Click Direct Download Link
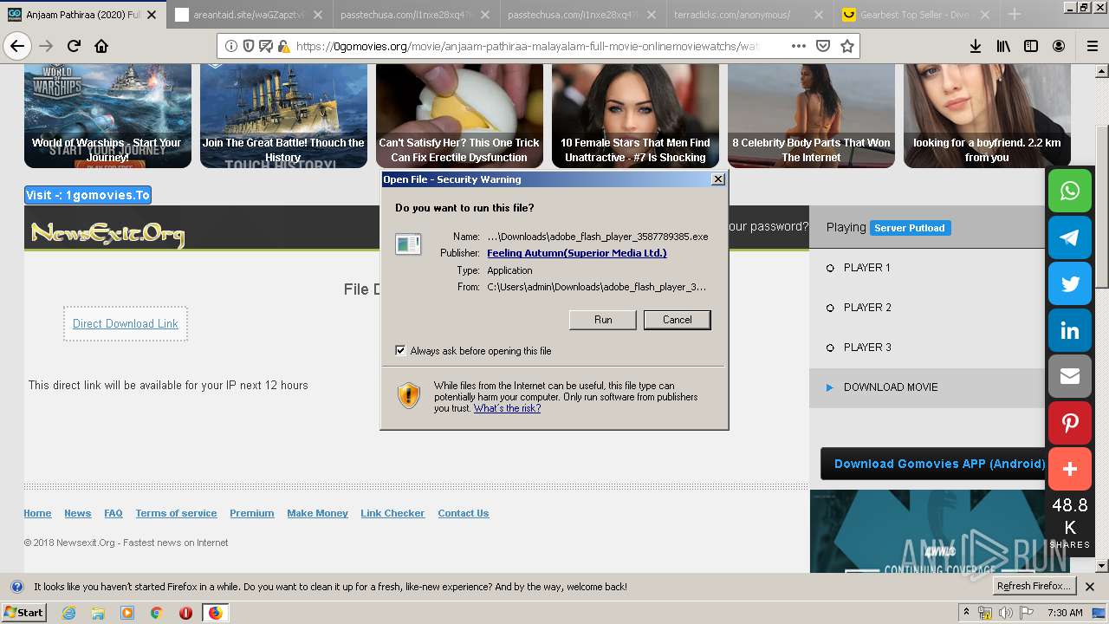The width and height of the screenshot is (1109, 624). pos(126,323)
